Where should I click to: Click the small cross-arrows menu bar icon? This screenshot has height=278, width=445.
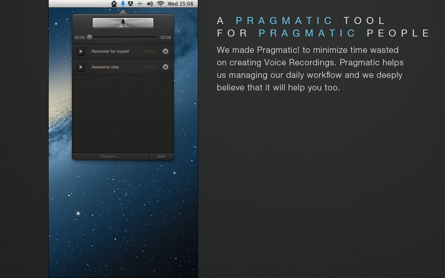140,4
